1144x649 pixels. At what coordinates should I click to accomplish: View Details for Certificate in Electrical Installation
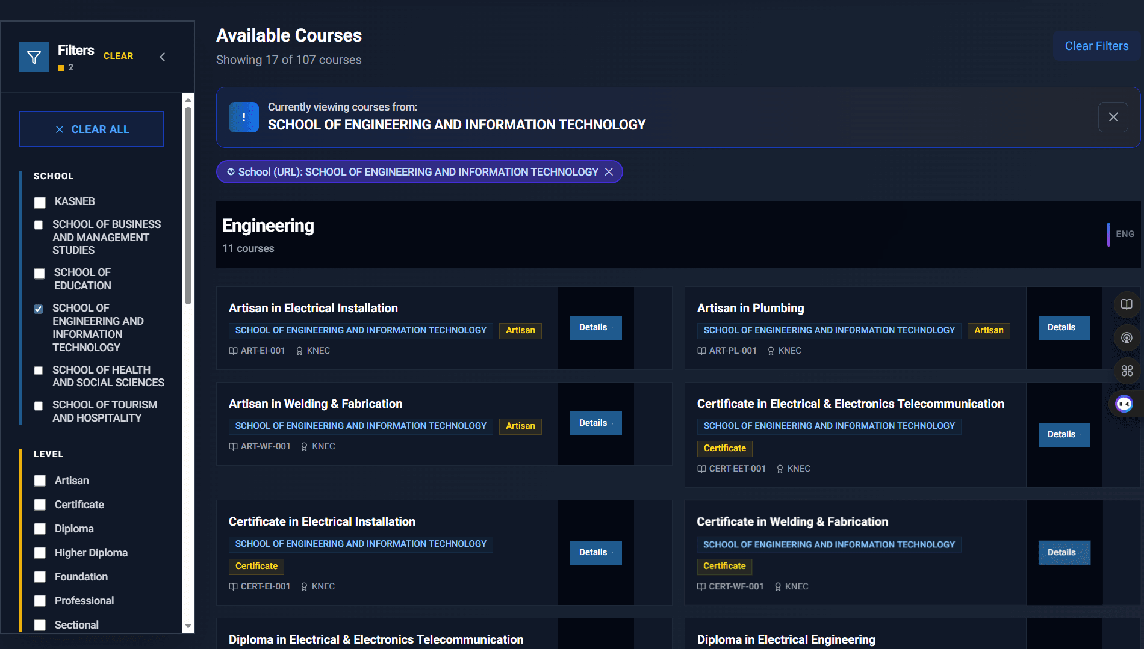click(x=595, y=553)
